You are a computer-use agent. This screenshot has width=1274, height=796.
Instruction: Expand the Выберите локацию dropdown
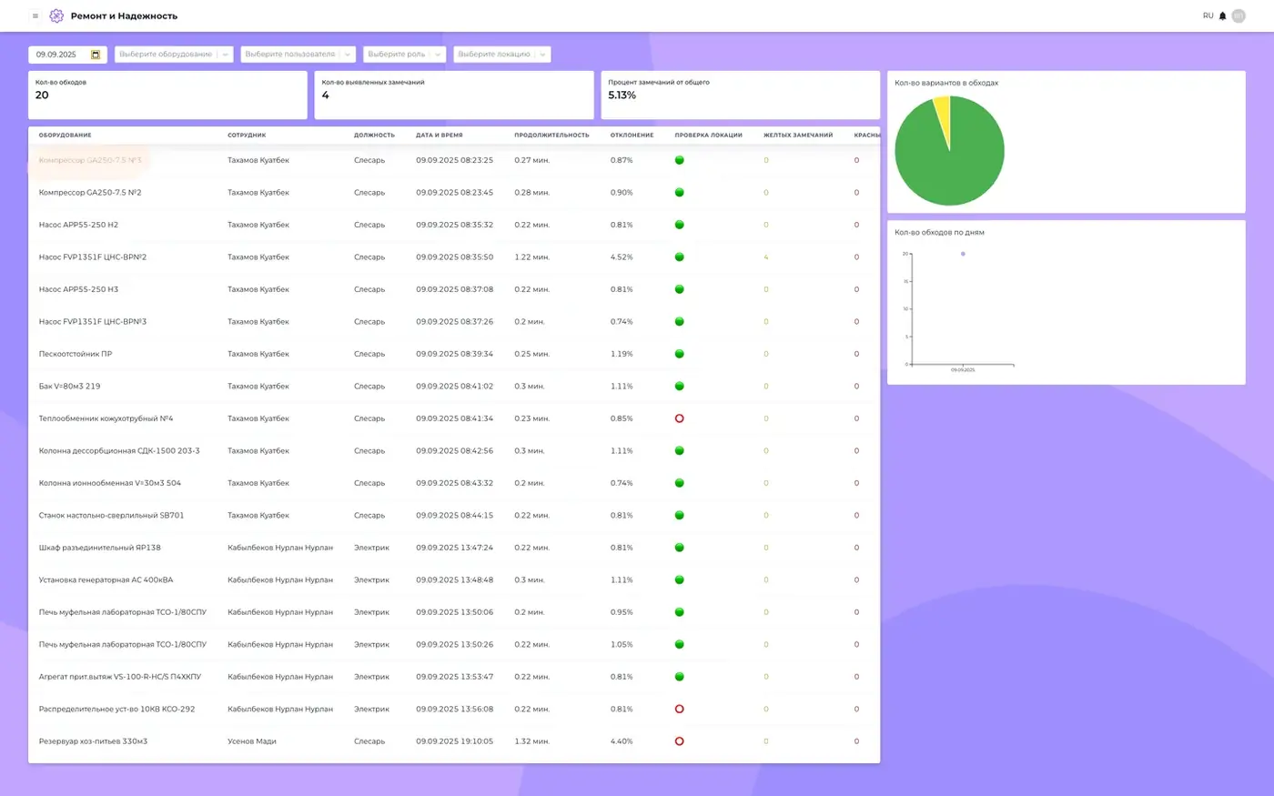pos(501,55)
